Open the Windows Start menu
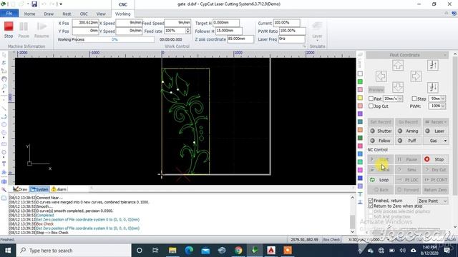Viewport: 458px width, 257px height. click(x=8, y=251)
